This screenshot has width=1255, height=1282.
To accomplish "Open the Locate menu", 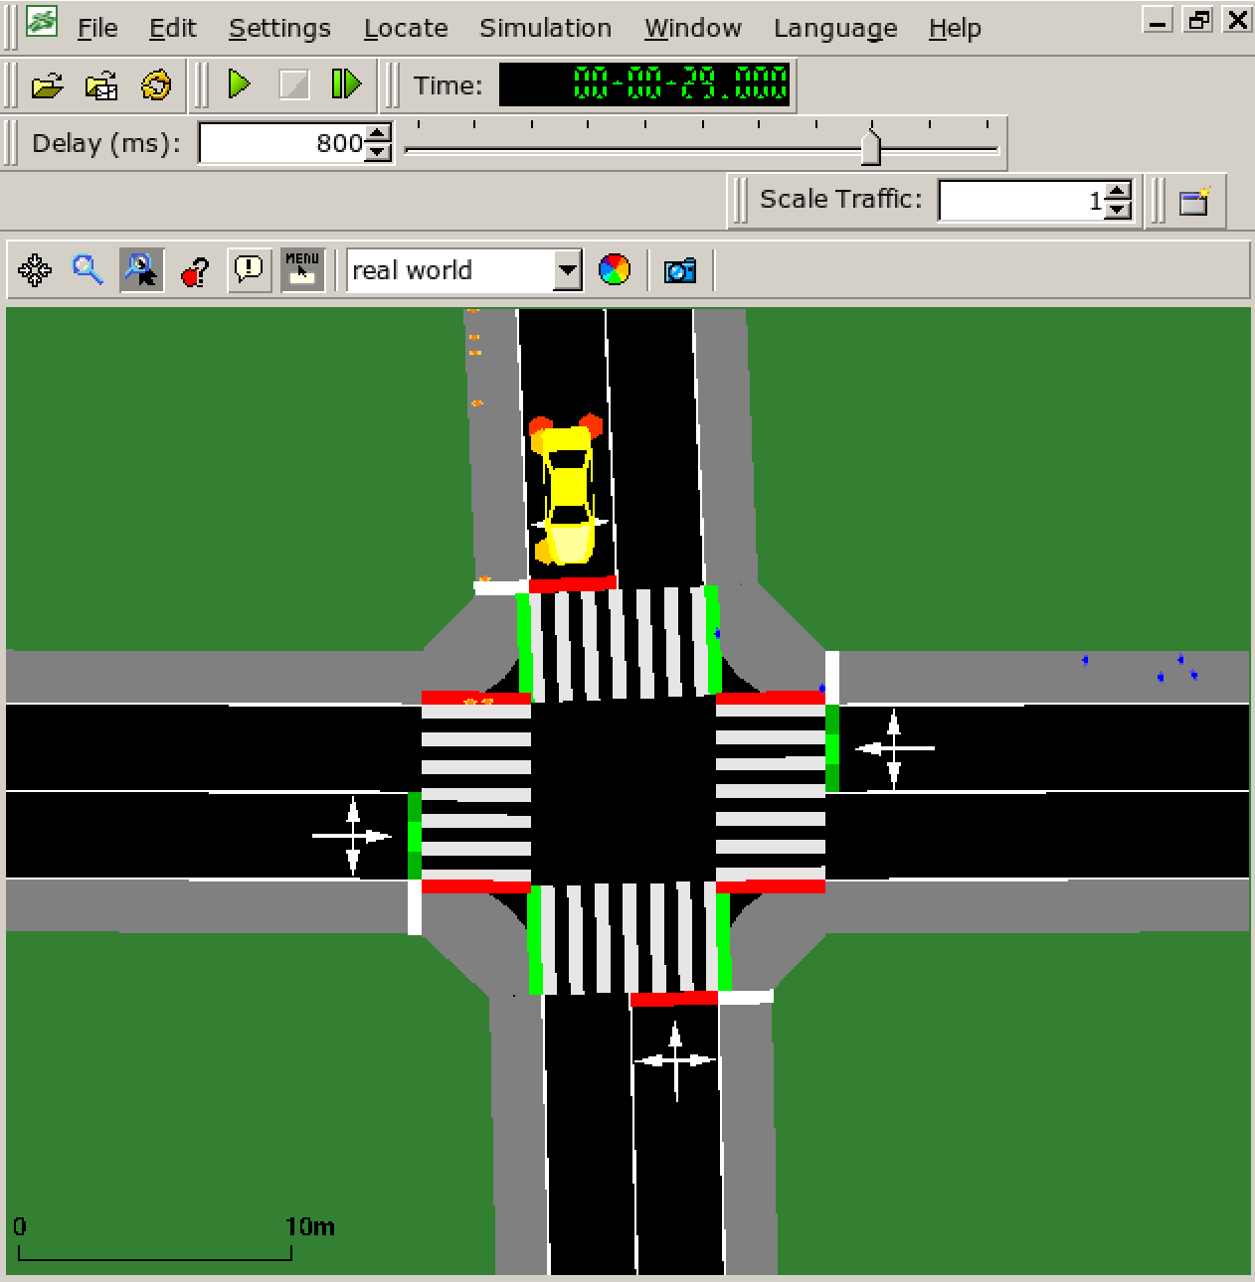I will [405, 28].
